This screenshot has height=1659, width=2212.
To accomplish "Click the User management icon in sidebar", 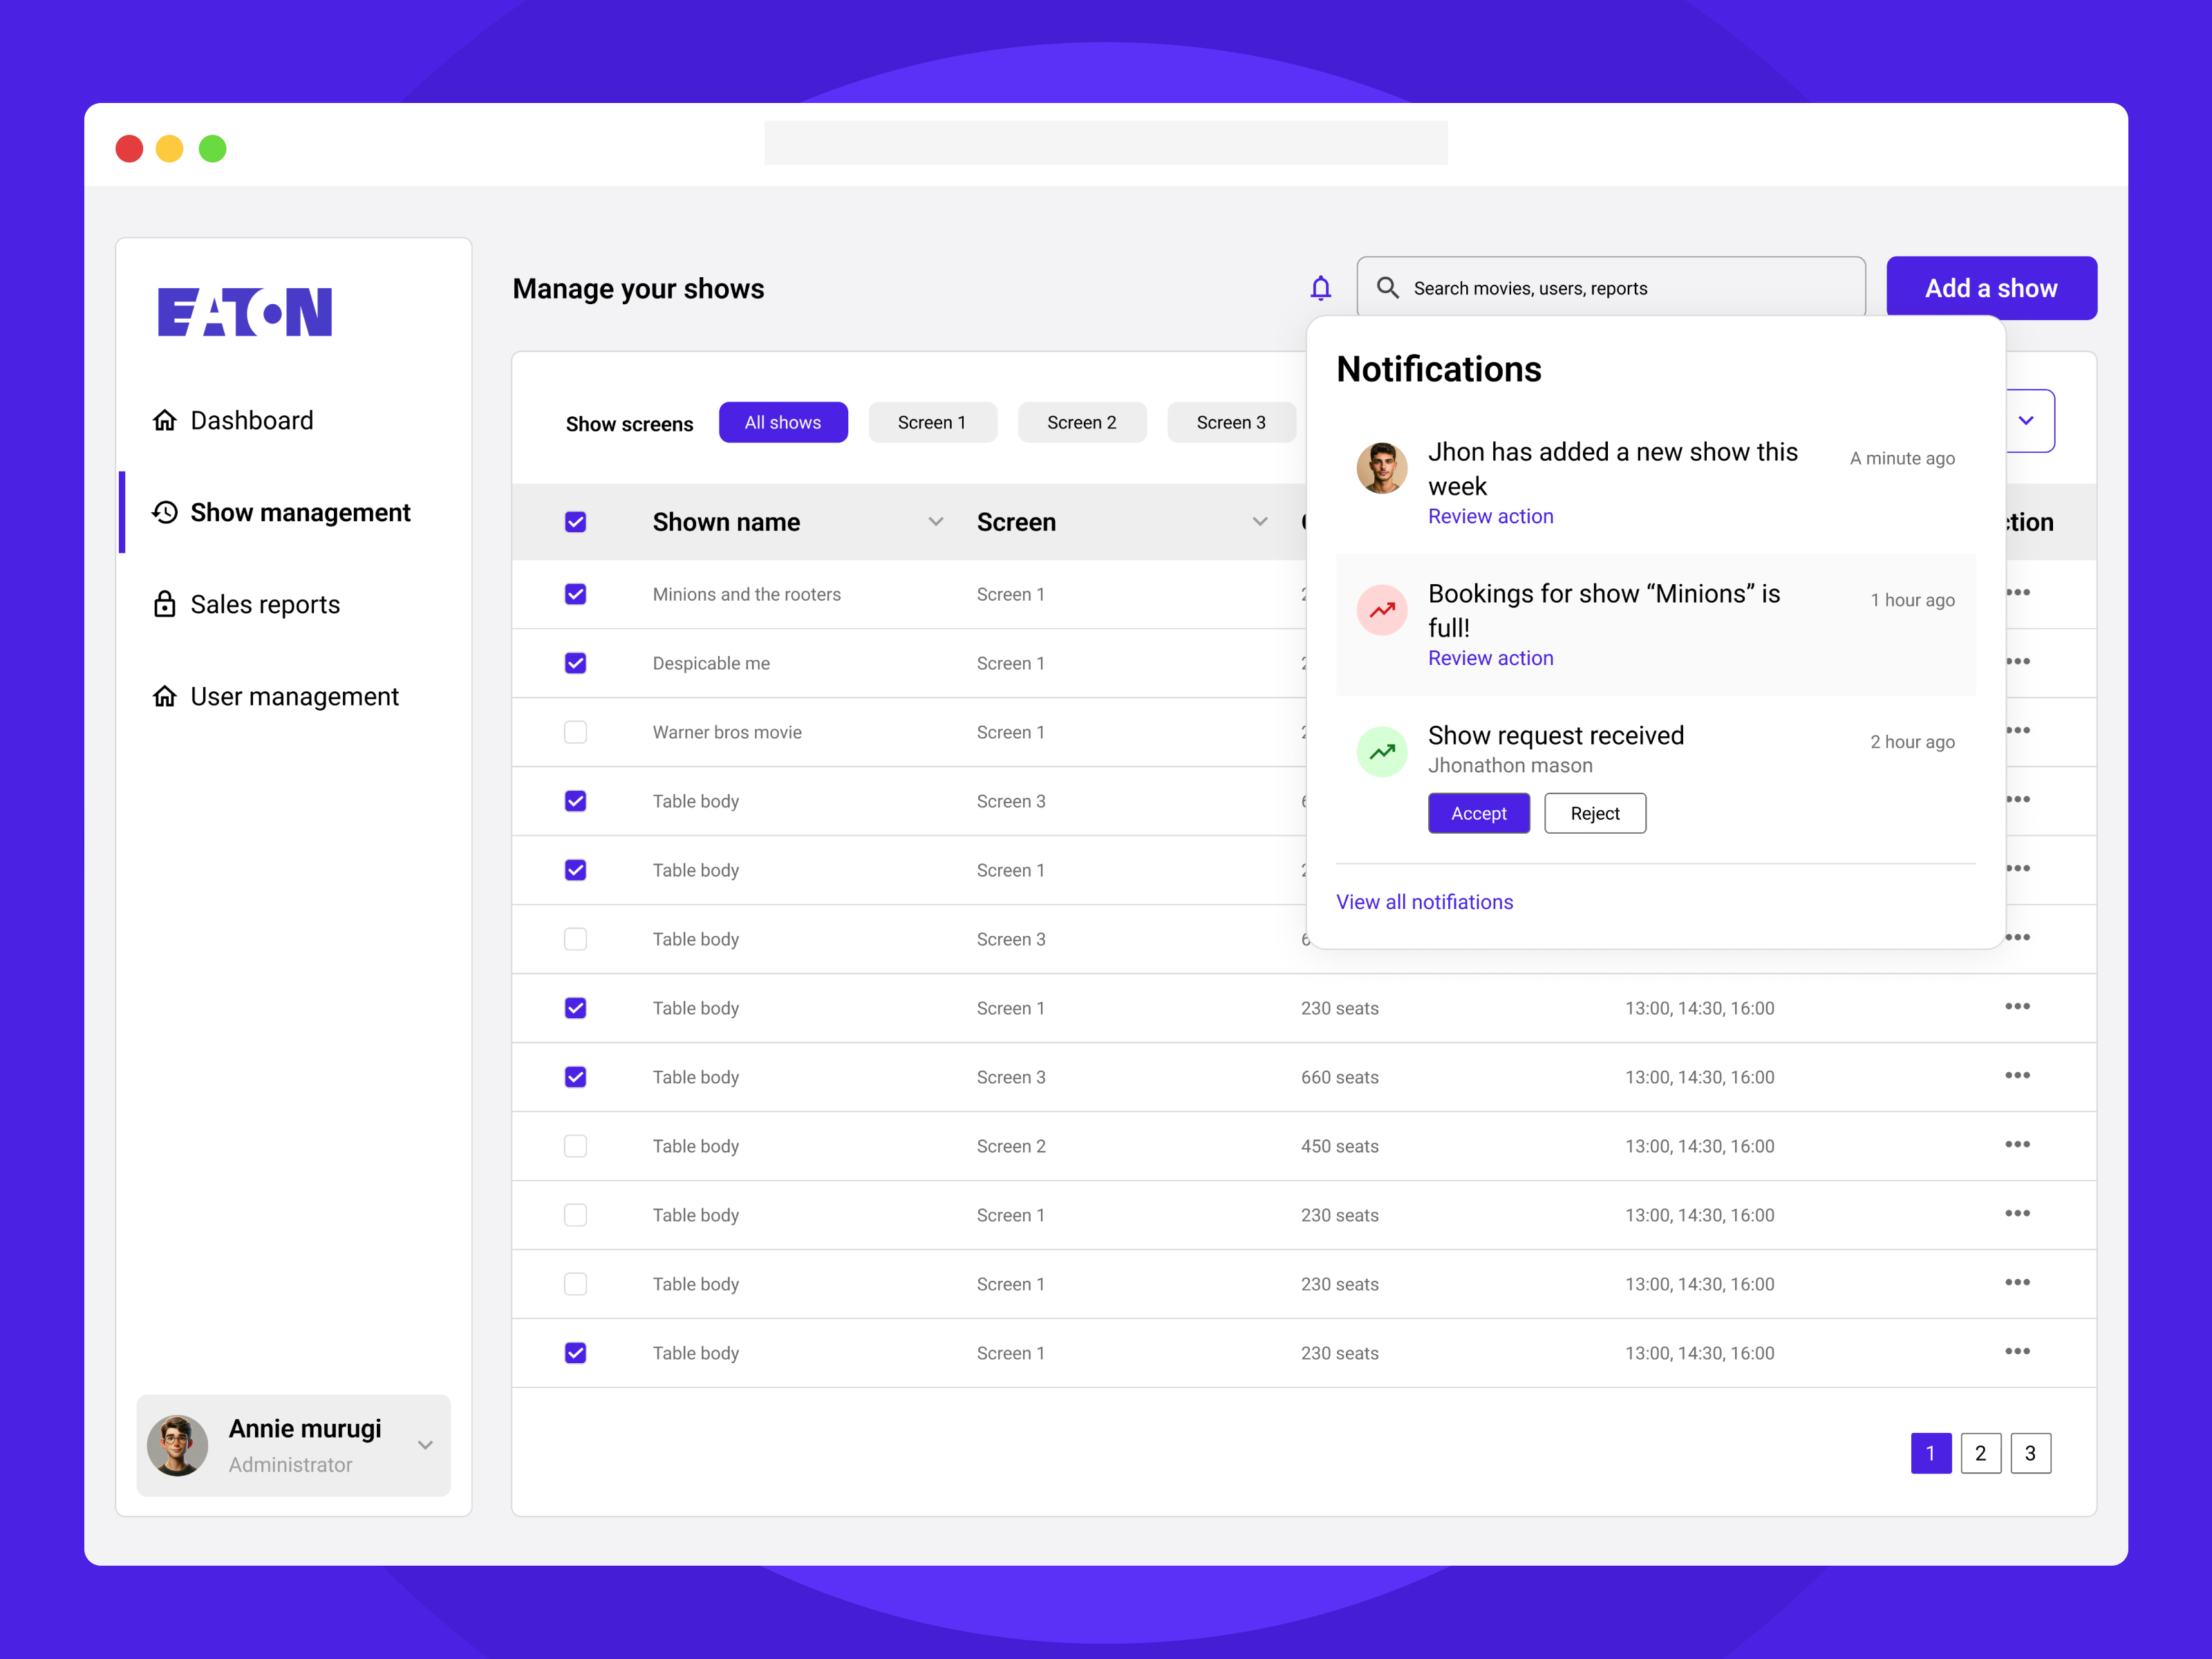I will [x=166, y=696].
